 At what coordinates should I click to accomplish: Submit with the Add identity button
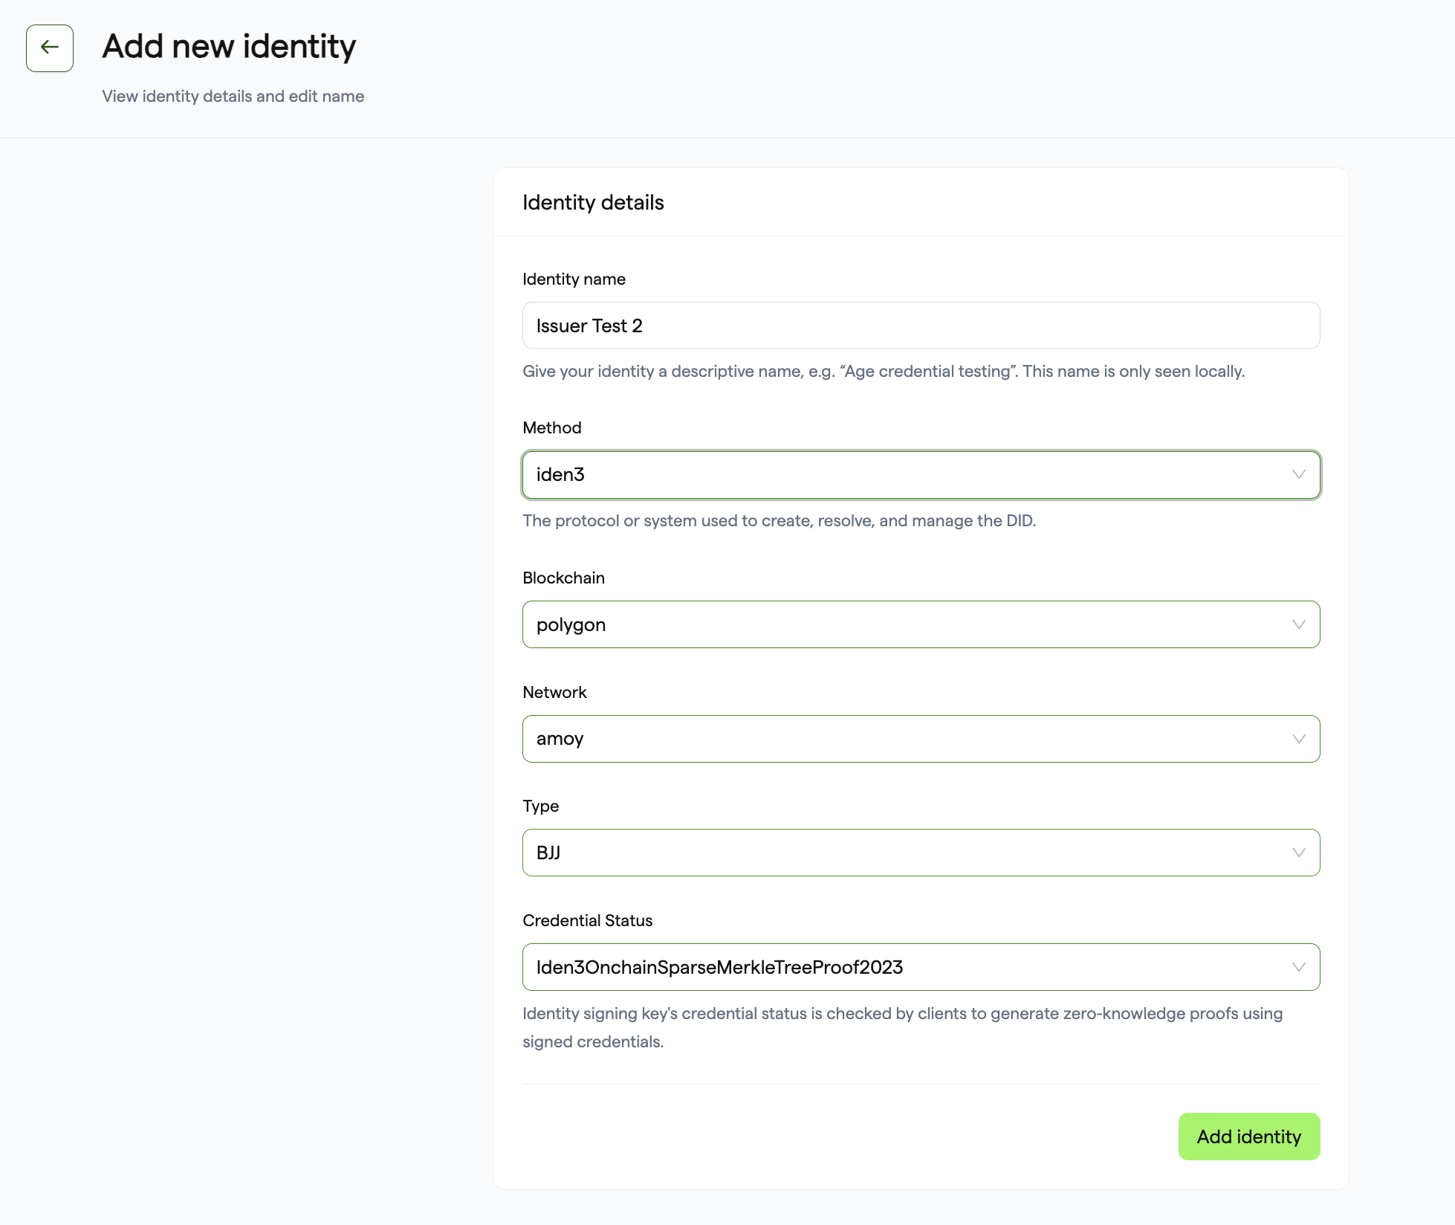click(1248, 1137)
